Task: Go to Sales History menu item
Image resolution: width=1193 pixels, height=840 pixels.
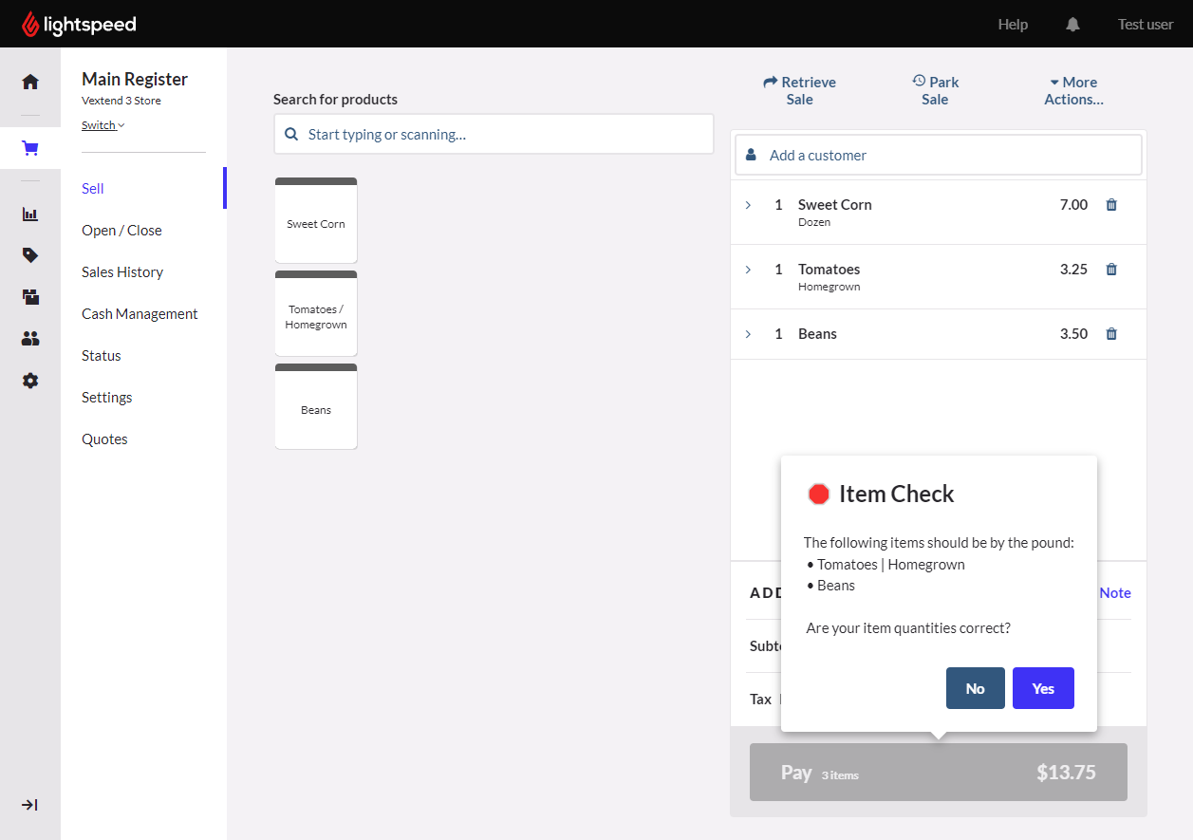Action: click(122, 272)
